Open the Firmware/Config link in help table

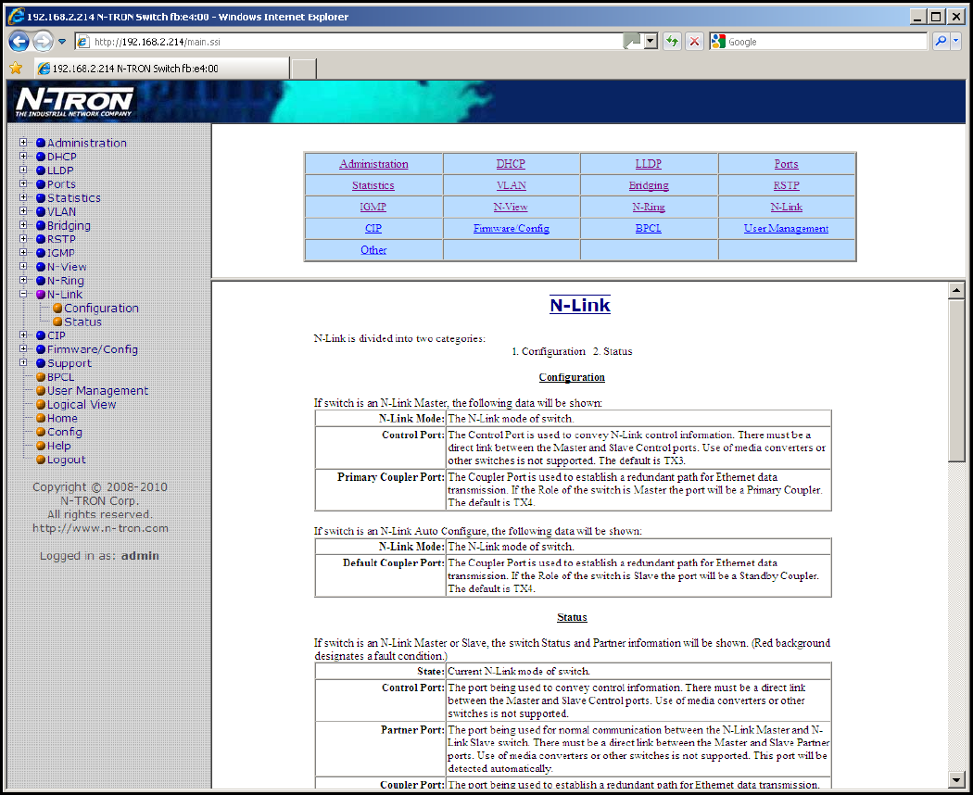pyautogui.click(x=512, y=228)
